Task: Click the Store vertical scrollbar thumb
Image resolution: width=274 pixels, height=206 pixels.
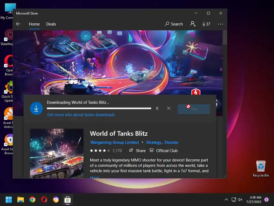Action: pos(225,38)
